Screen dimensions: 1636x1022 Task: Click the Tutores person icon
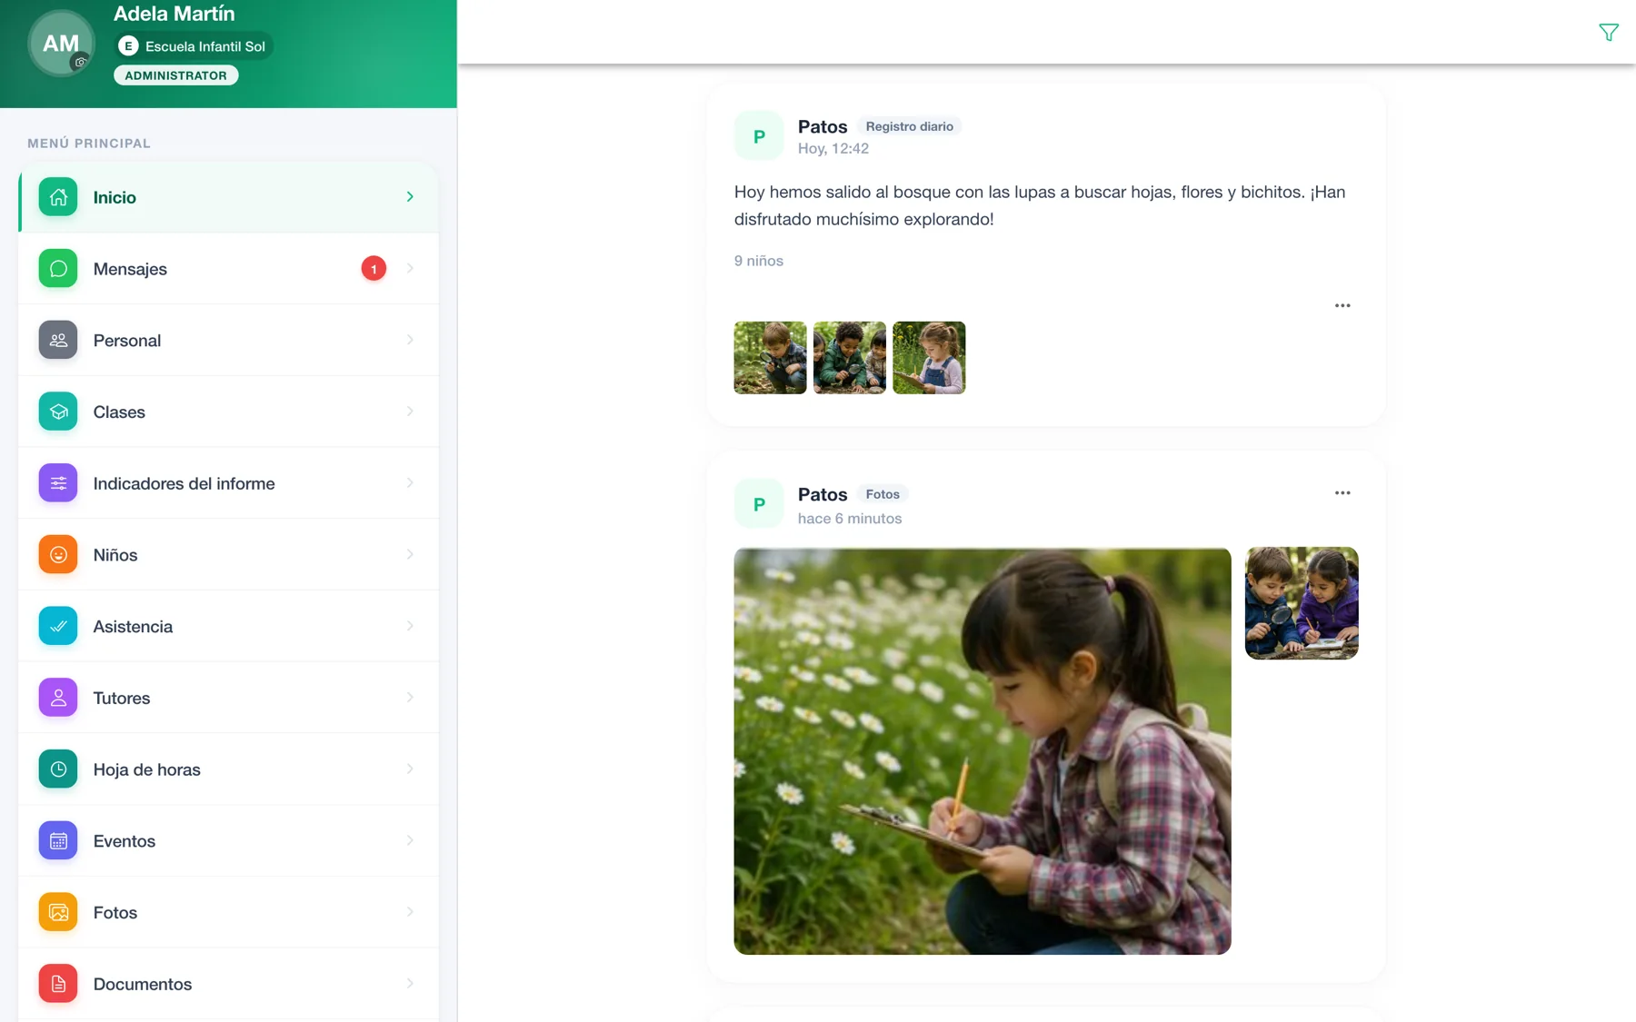(58, 698)
